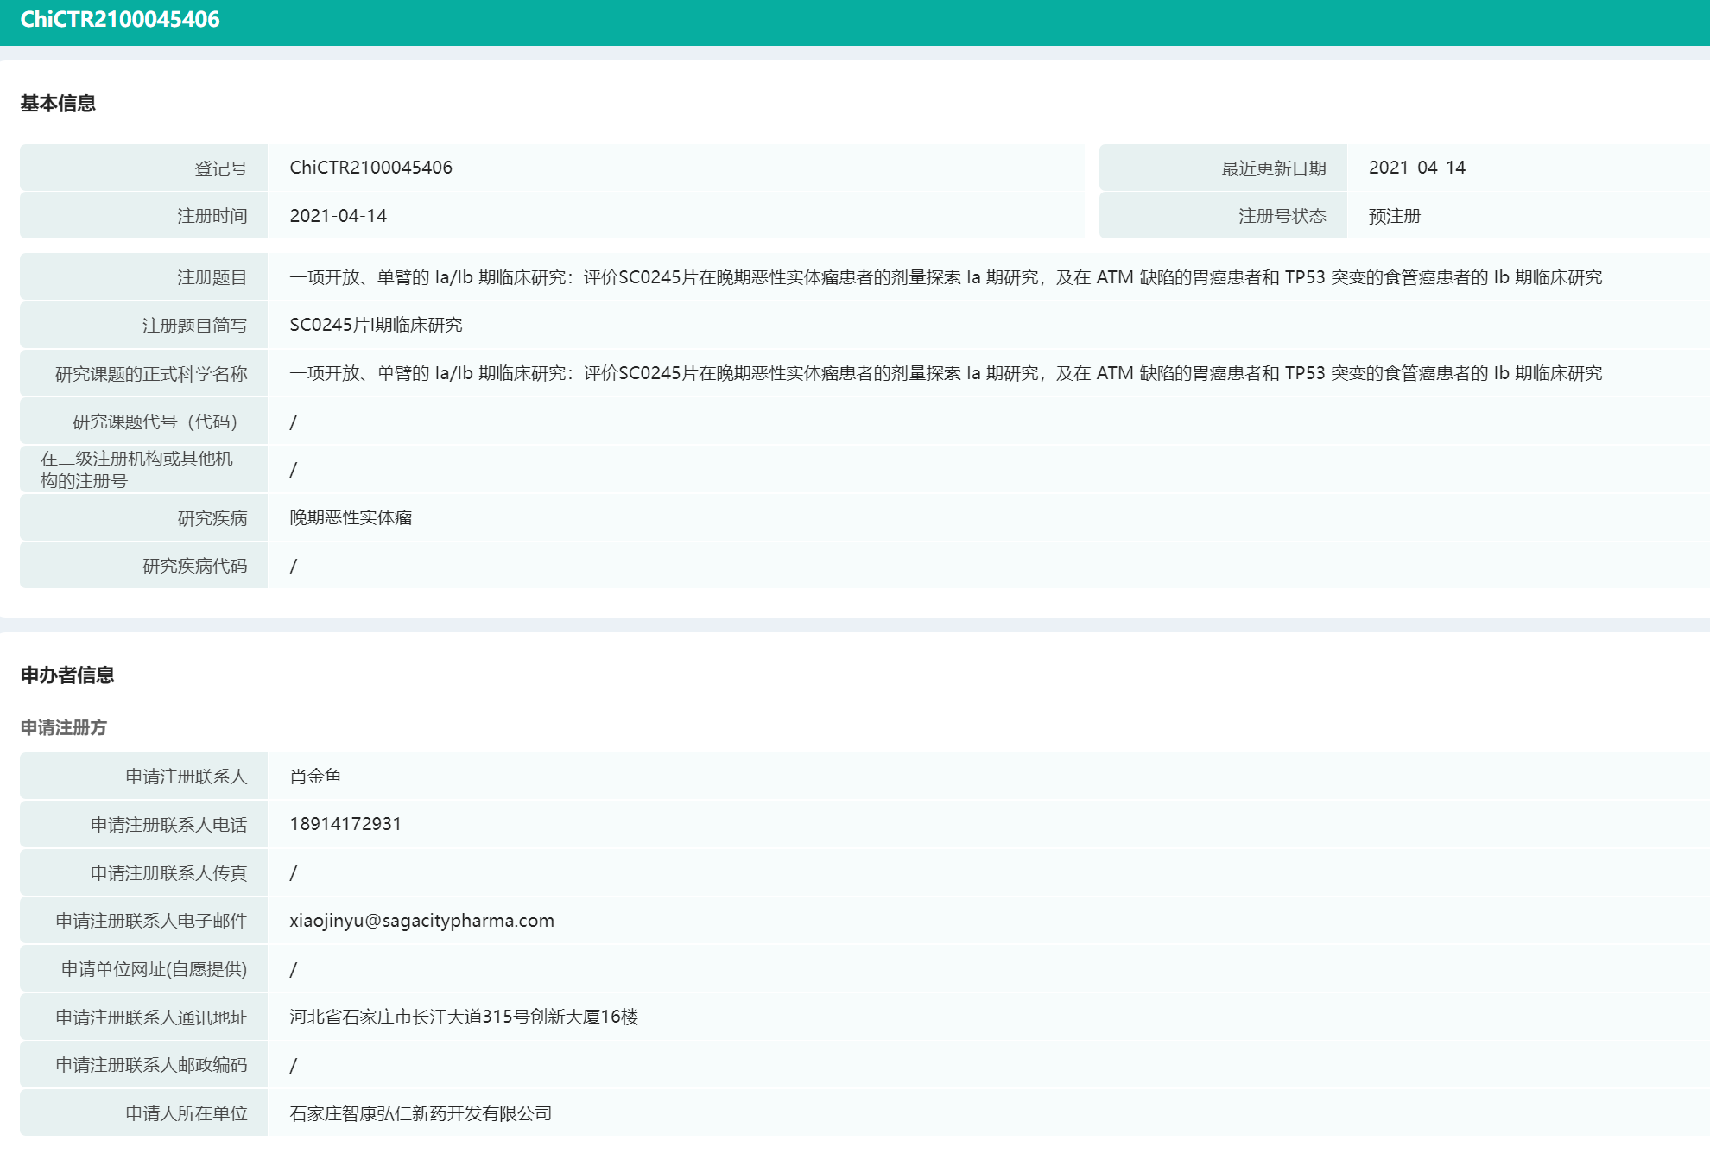Click the registration date 2021-04-14 value
The image size is (1710, 1160).
point(338,216)
